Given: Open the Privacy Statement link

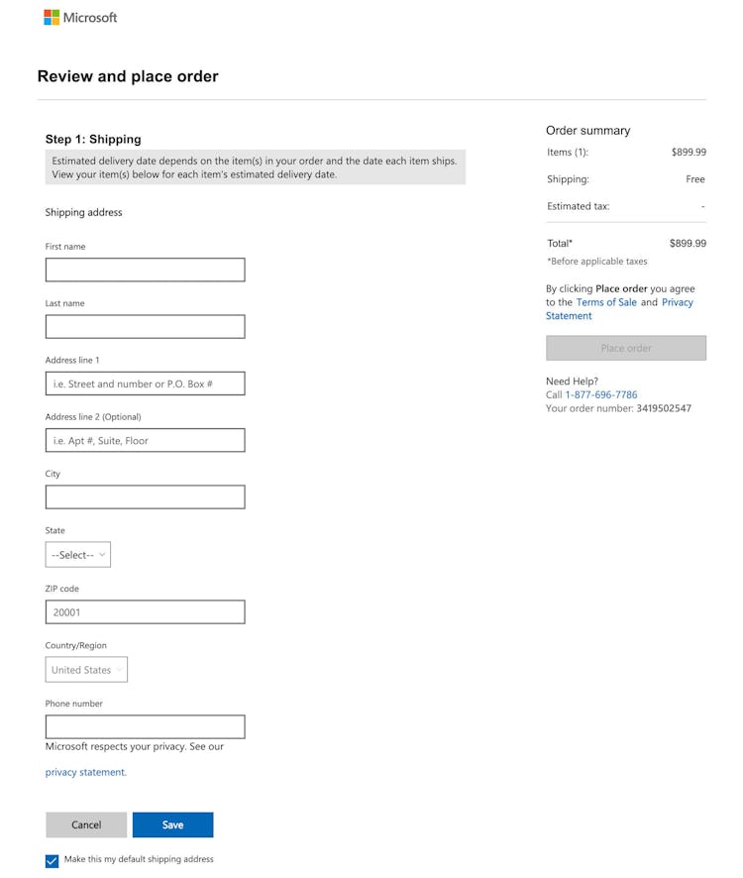Looking at the screenshot, I should pos(678,301).
